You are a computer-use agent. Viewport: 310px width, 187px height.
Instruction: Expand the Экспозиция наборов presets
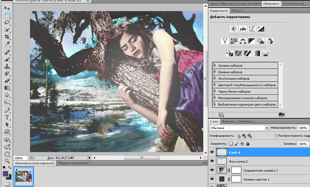coord(215,78)
